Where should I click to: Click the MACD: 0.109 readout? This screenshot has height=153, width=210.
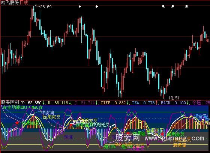(x=173, y=103)
